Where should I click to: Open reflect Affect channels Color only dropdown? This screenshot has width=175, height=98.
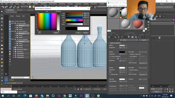tap(143, 63)
